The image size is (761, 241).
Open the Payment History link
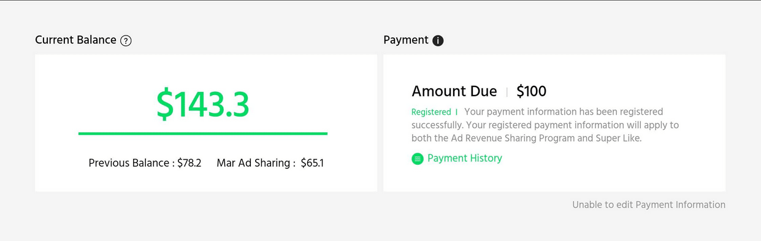tap(465, 158)
